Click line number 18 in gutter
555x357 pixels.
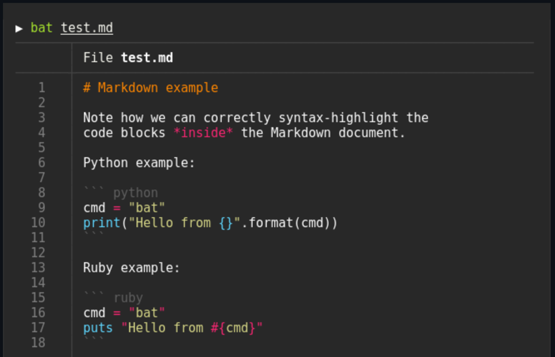[x=38, y=343]
